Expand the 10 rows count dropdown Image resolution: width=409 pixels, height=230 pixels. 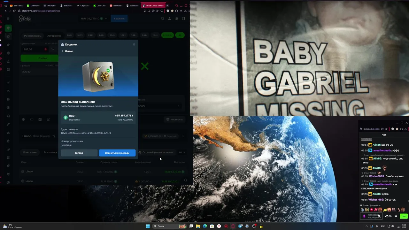pos(181,152)
